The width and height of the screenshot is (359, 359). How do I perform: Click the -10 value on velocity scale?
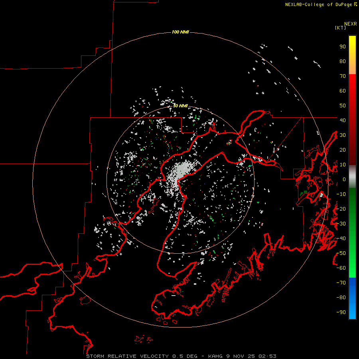341,194
